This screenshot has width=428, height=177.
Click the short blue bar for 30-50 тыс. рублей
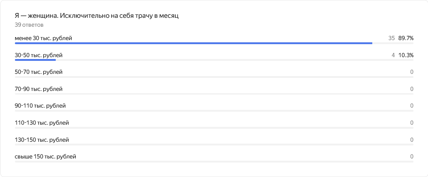(x=35, y=60)
